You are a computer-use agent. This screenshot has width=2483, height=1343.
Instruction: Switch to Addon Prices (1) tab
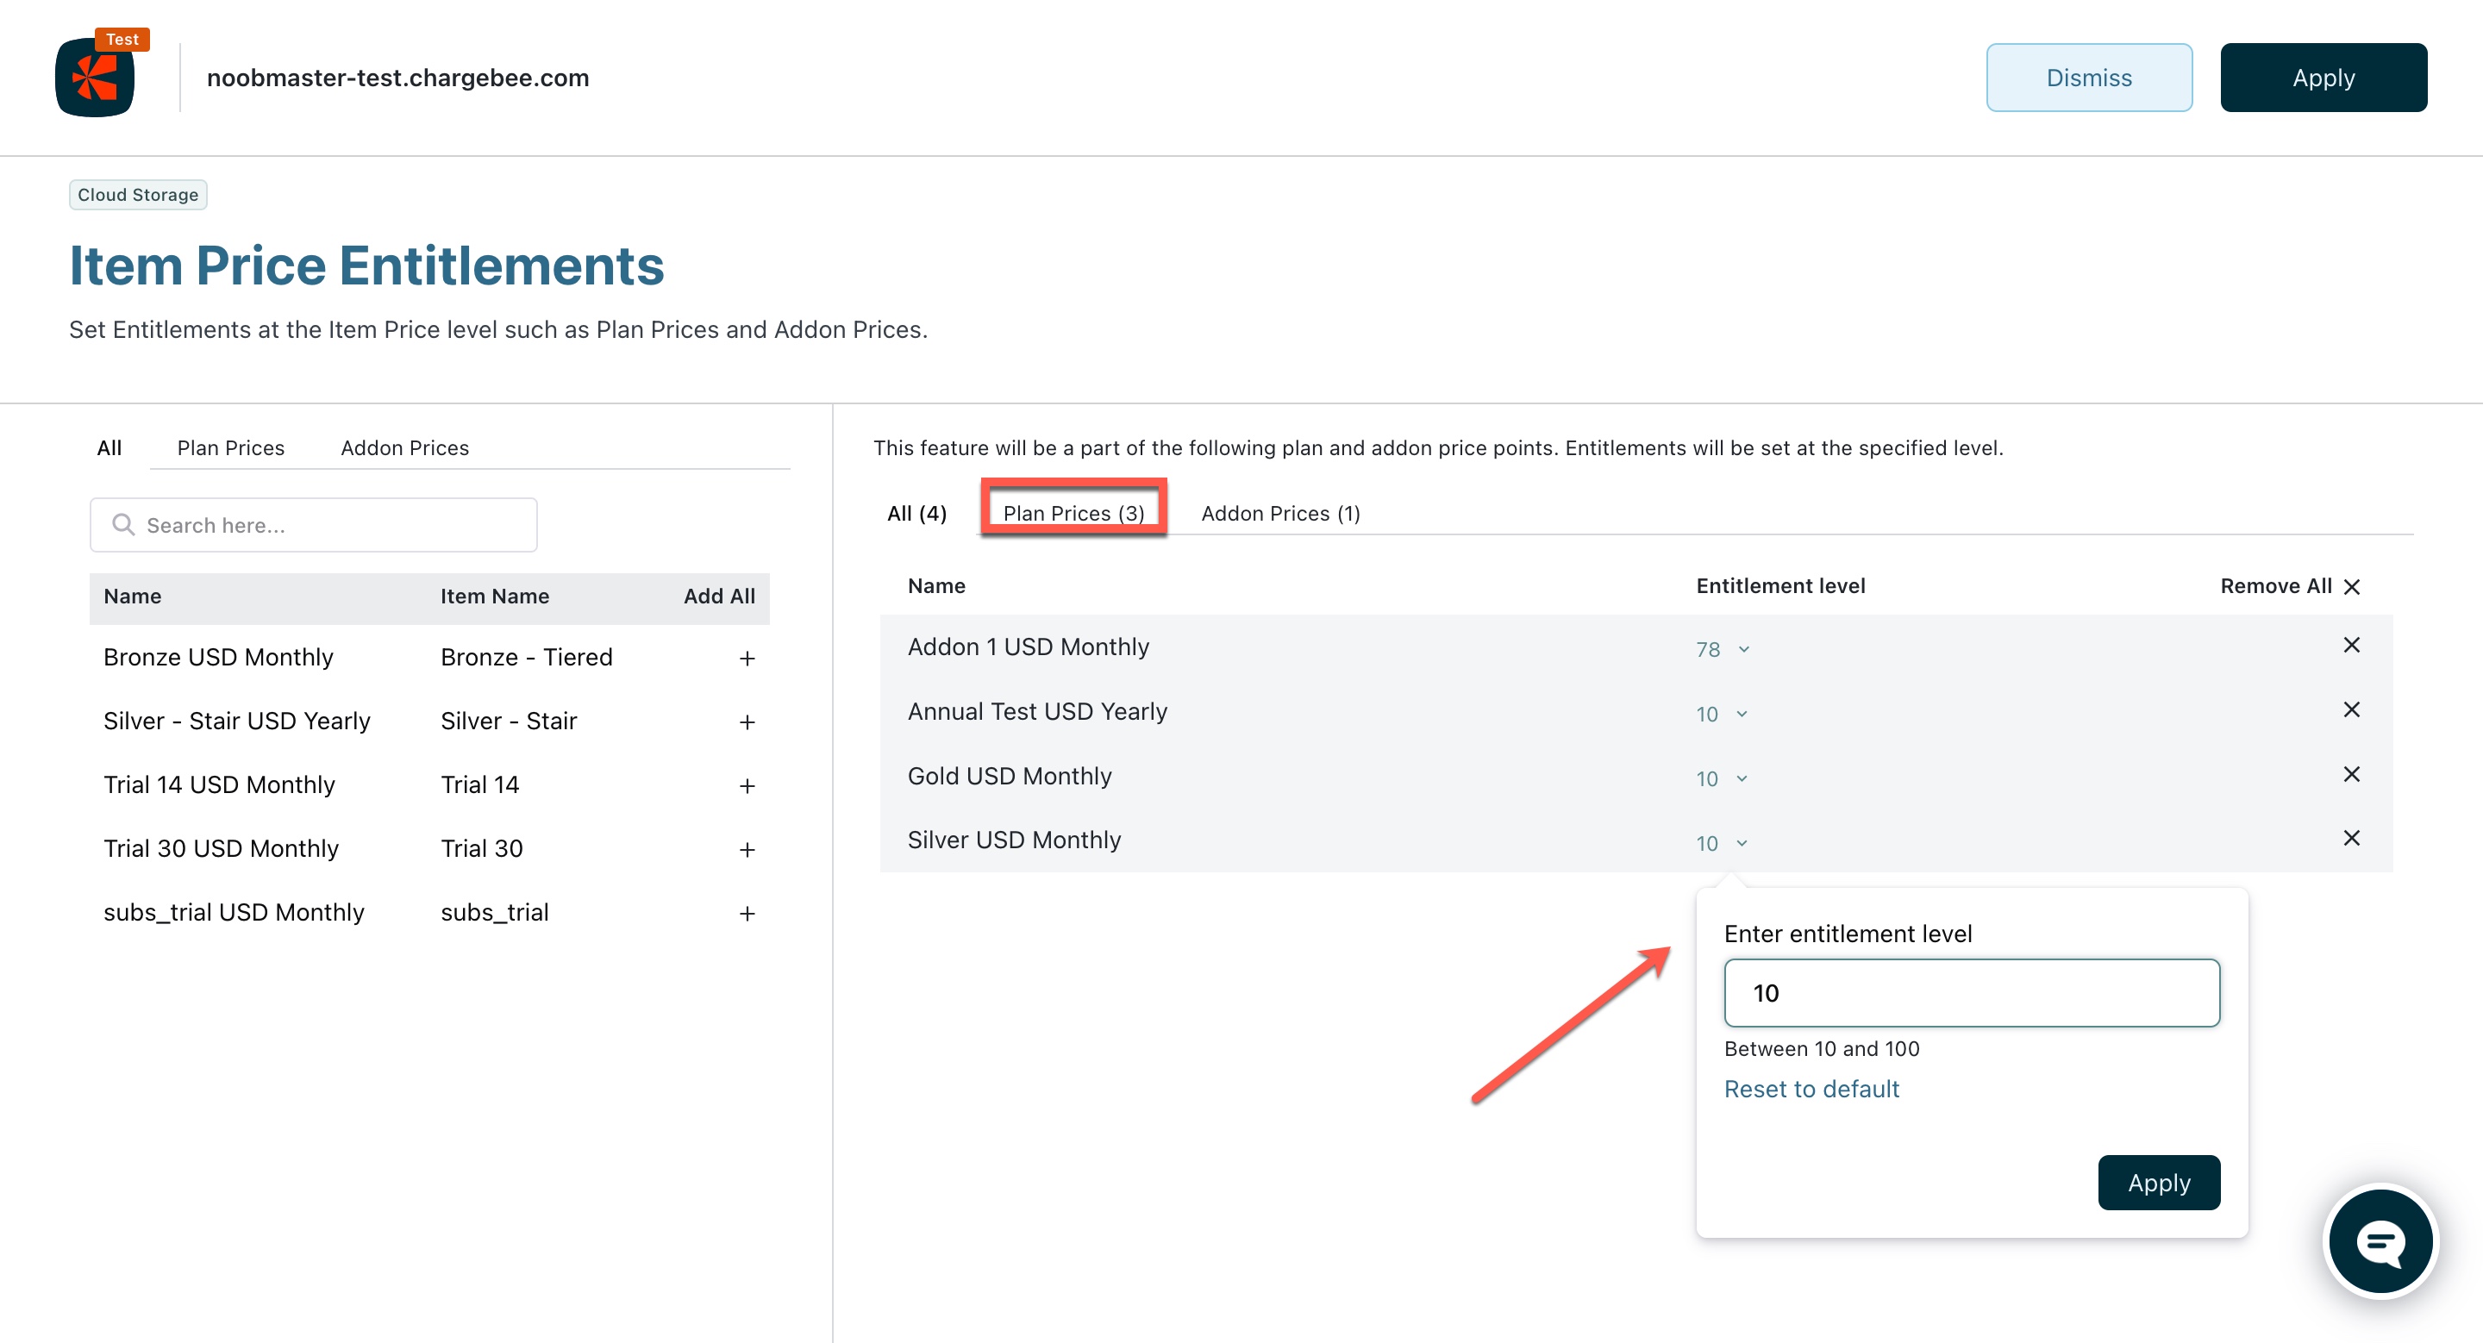point(1280,514)
